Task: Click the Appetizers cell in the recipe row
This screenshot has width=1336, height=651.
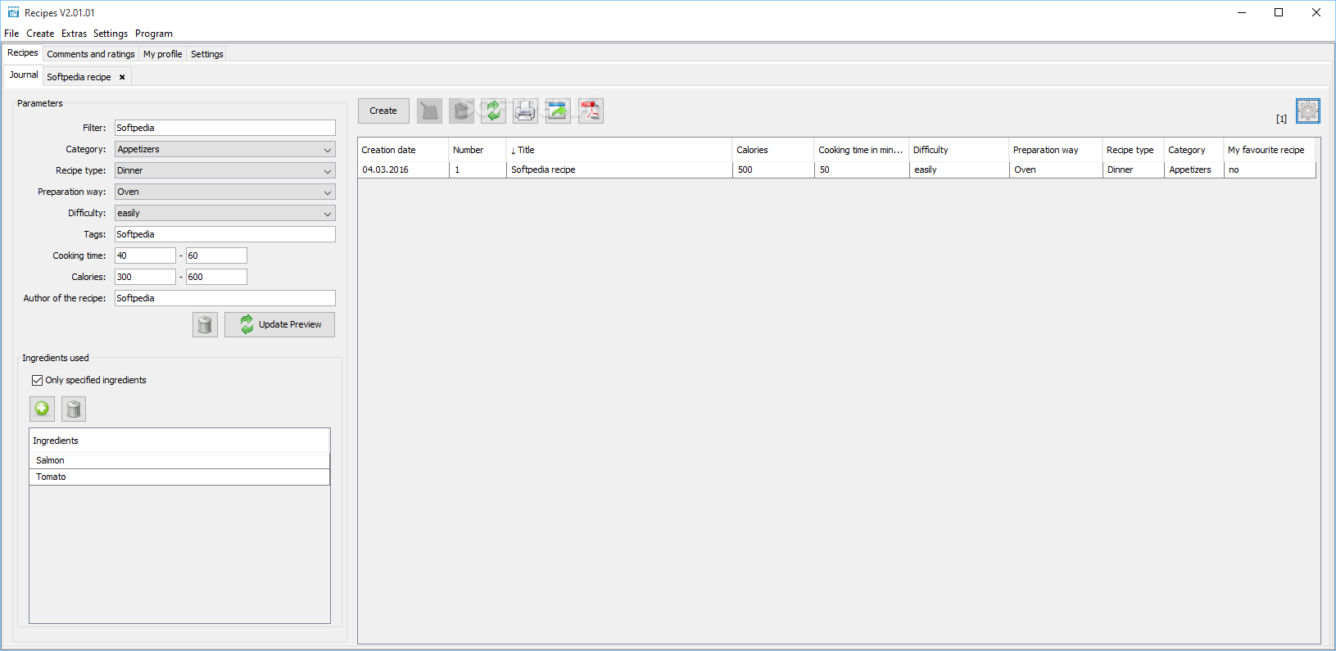Action: click(x=1193, y=170)
